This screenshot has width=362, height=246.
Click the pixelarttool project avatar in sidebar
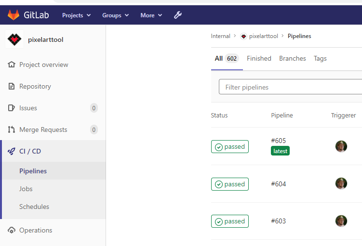click(14, 39)
